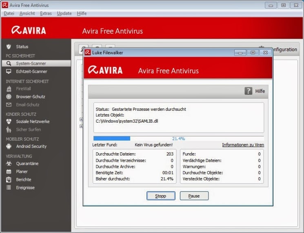Viewport: 304px width, 233px height.
Task: Click the Warnungen label
Action: 194,167
